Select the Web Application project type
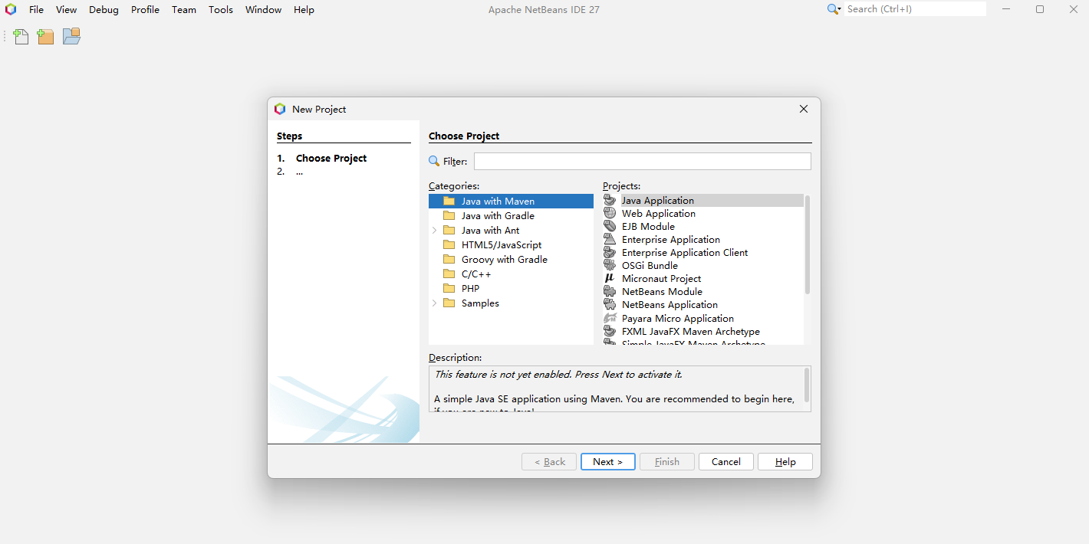The height and width of the screenshot is (544, 1089). click(658, 213)
